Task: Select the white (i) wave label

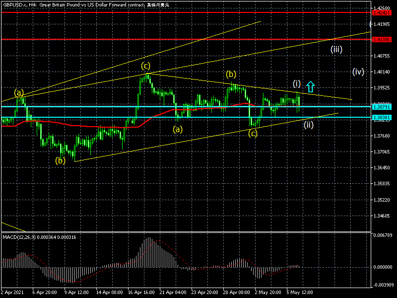Action: pyautogui.click(x=297, y=83)
